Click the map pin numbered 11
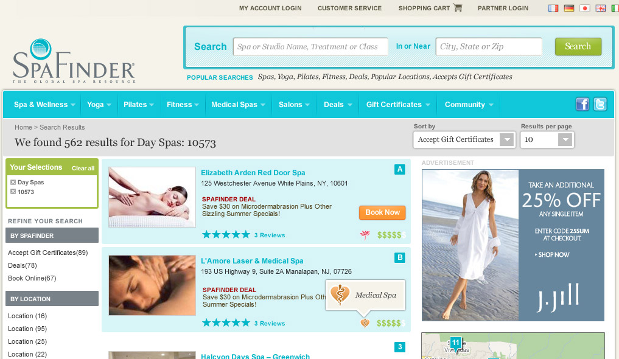Viewport: 619px width, 359px height. pos(456,343)
